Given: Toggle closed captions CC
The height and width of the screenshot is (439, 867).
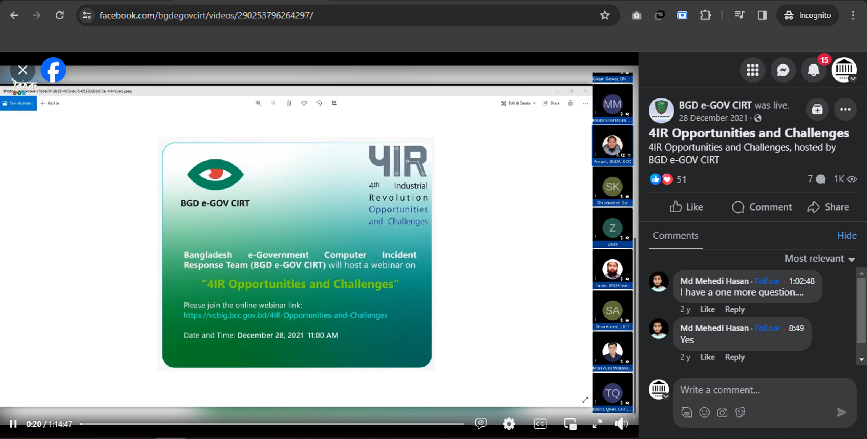Looking at the screenshot, I should click(540, 424).
